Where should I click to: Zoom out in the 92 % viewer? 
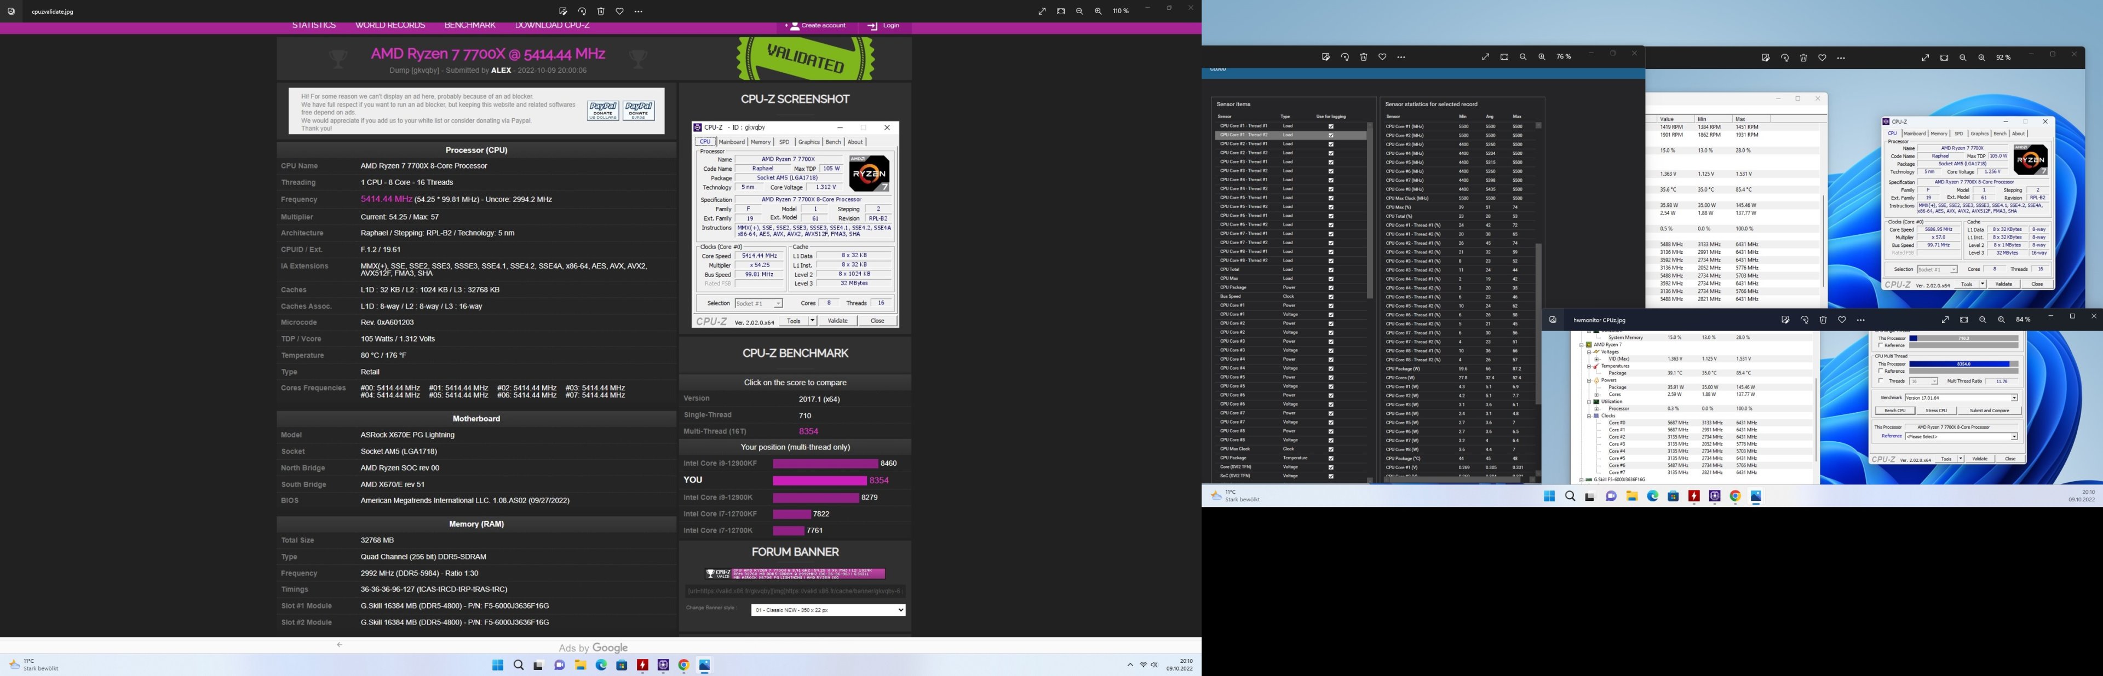[x=1963, y=58]
